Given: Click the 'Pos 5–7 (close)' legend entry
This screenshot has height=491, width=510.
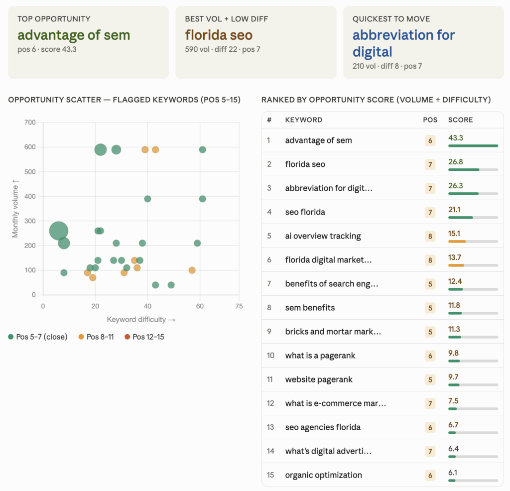Looking at the screenshot, I should tap(38, 337).
